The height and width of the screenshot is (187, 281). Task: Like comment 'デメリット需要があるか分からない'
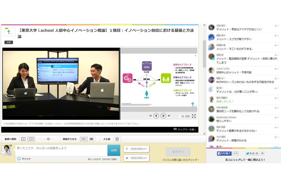pyautogui.click(x=277, y=127)
